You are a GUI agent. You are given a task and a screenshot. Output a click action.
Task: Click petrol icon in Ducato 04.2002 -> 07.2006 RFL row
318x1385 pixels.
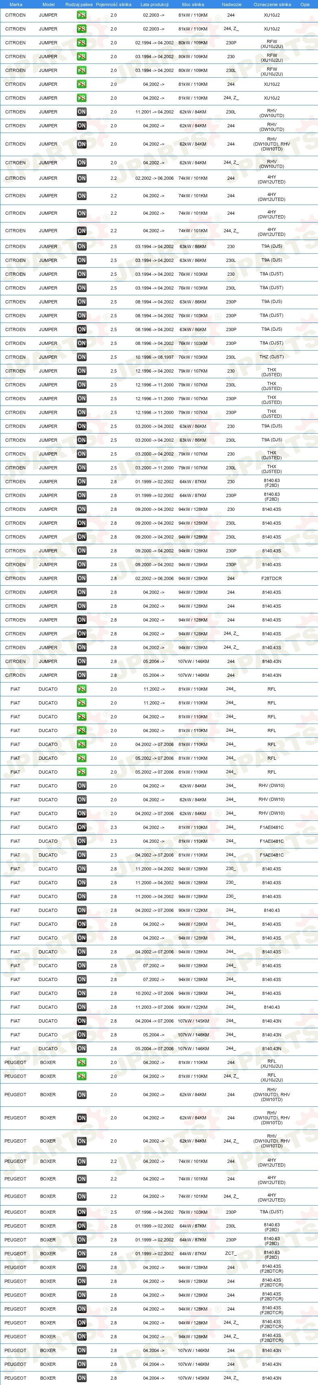point(82,745)
